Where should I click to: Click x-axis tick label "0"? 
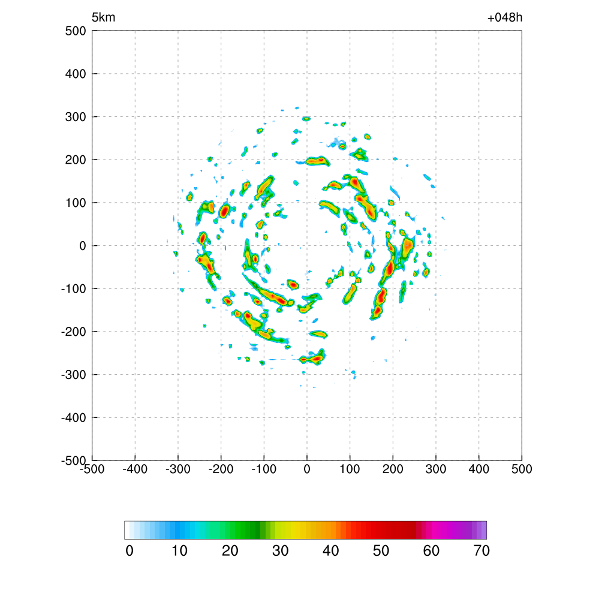click(x=307, y=469)
